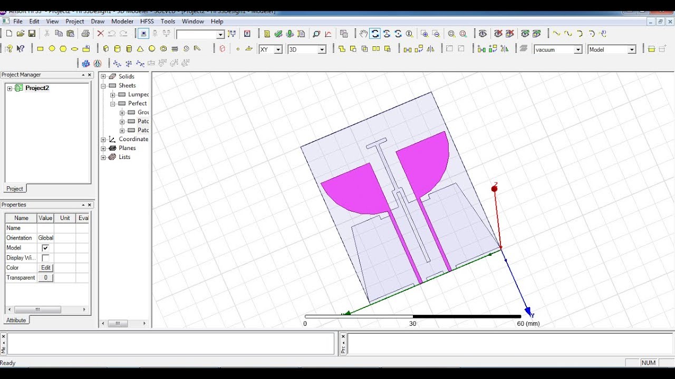Screen dimensions: 675x379
Task: Click the Save project icon
Action: click(x=32, y=34)
